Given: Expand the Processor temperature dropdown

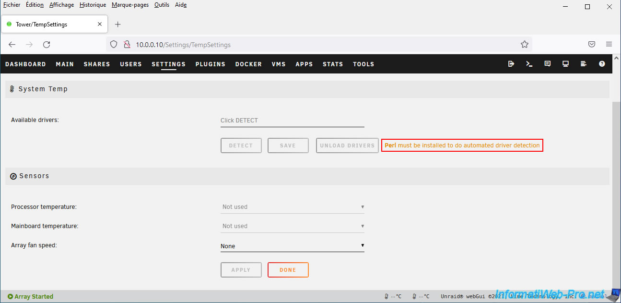Looking at the screenshot, I should point(292,207).
